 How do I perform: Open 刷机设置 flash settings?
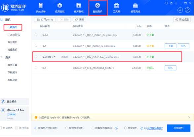[182, 20]
